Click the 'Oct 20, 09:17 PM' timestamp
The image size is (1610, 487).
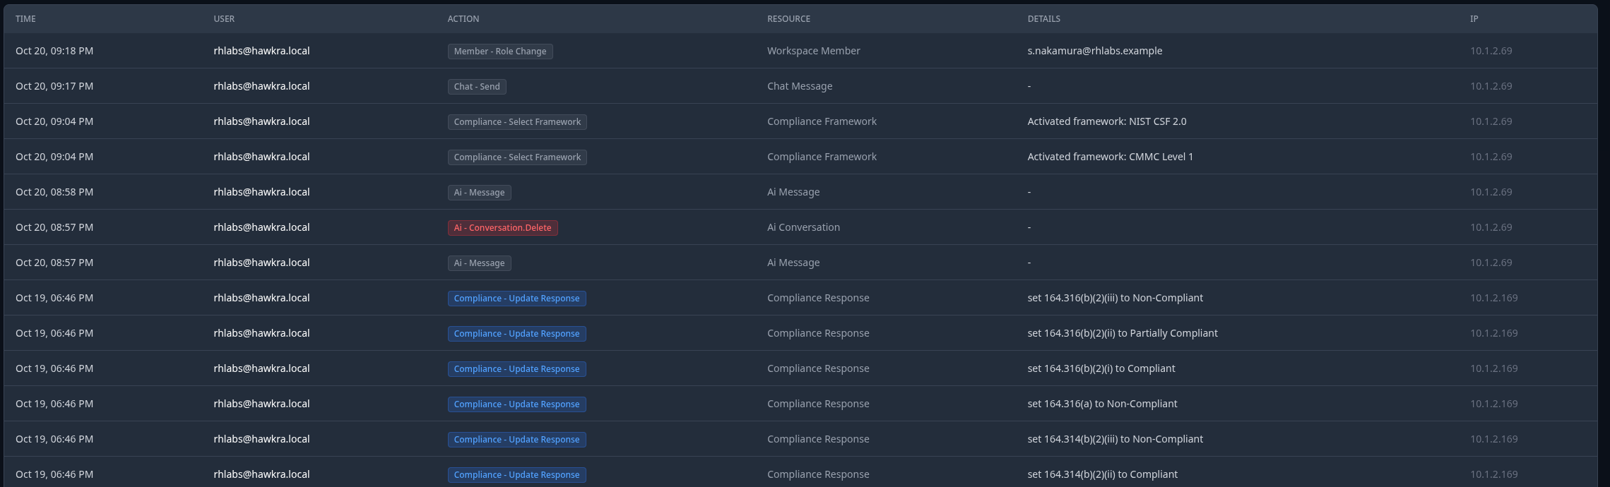coord(54,86)
